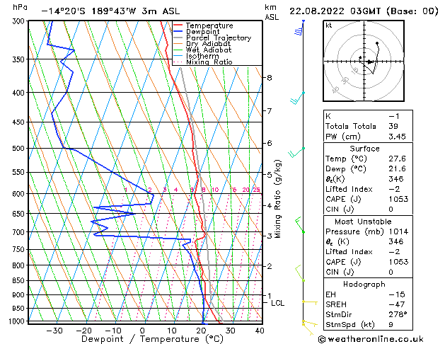445x344 pixels.
Task: Click the 8 km altitude tick label
Action: coord(270,77)
